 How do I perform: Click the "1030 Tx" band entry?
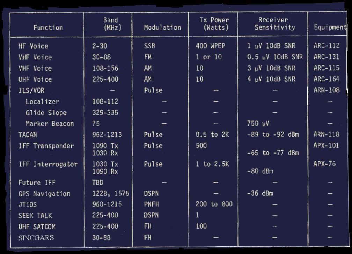(x=105, y=164)
